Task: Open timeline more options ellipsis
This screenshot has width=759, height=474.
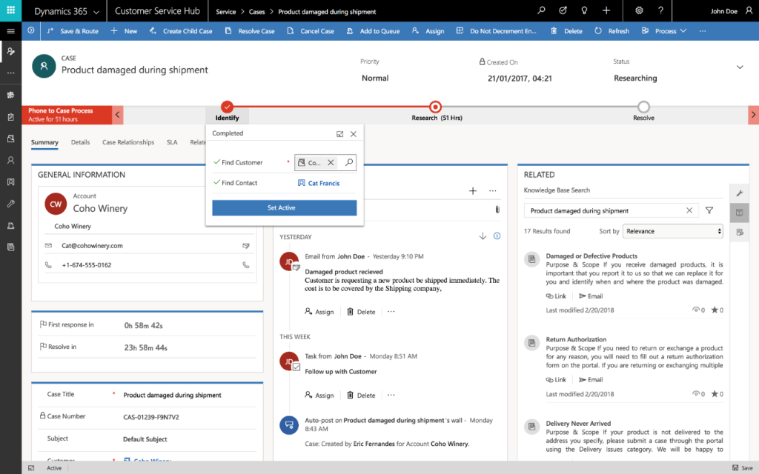Action: coord(492,191)
